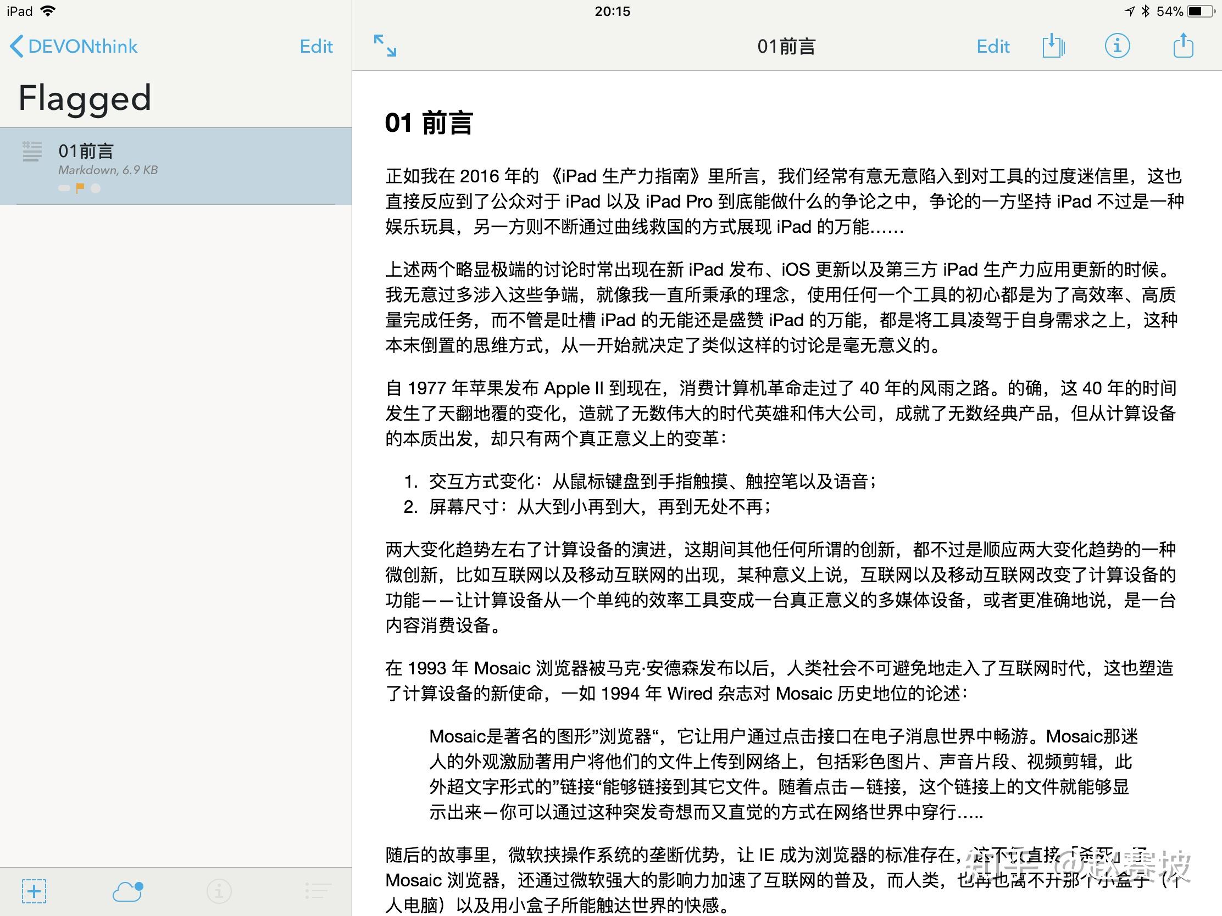Tap the Mosaic blockquote paragraph
Screen dimensions: 1222x916
(x=784, y=774)
